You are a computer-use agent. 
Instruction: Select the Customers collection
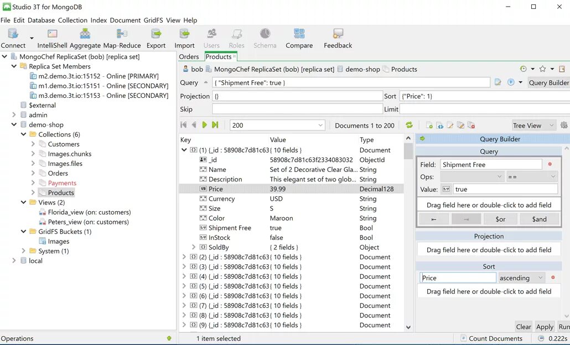64,144
